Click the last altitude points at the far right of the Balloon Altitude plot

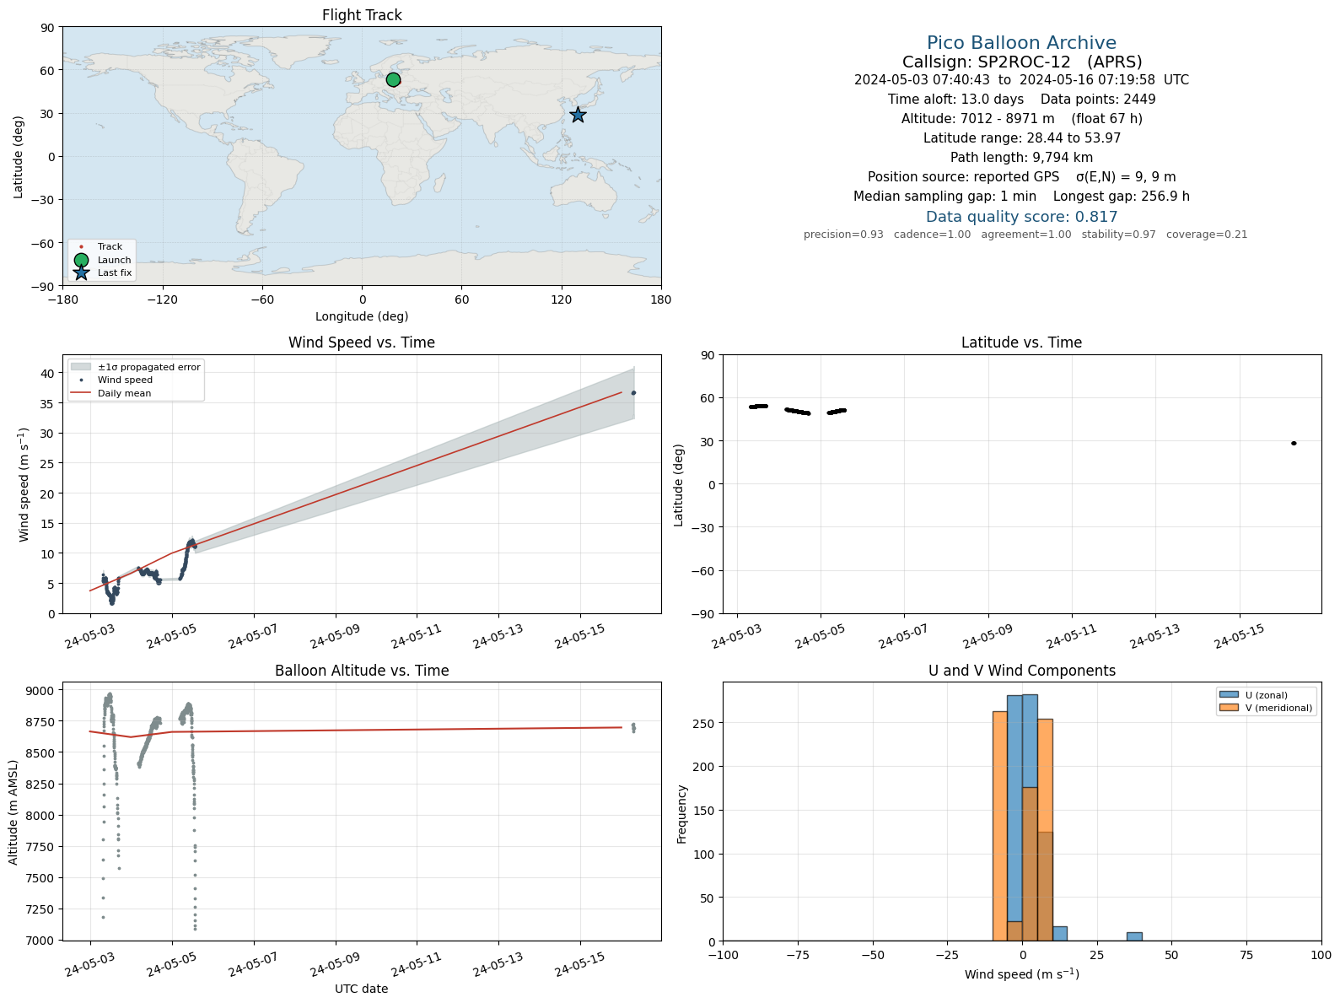tap(633, 727)
